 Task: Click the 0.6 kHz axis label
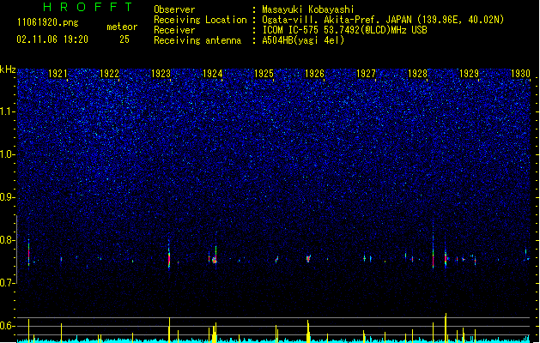click(8, 326)
